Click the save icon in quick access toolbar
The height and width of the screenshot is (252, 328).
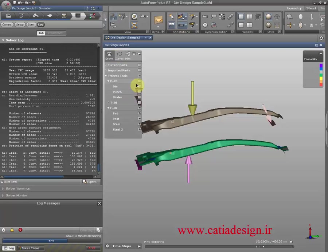tap(15, 3)
